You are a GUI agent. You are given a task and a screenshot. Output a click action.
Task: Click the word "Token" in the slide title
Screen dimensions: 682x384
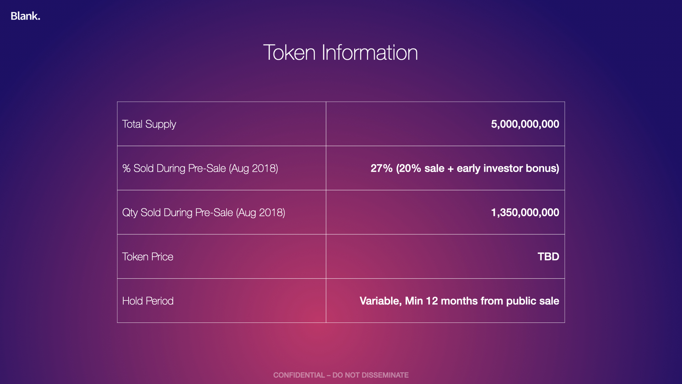point(289,53)
